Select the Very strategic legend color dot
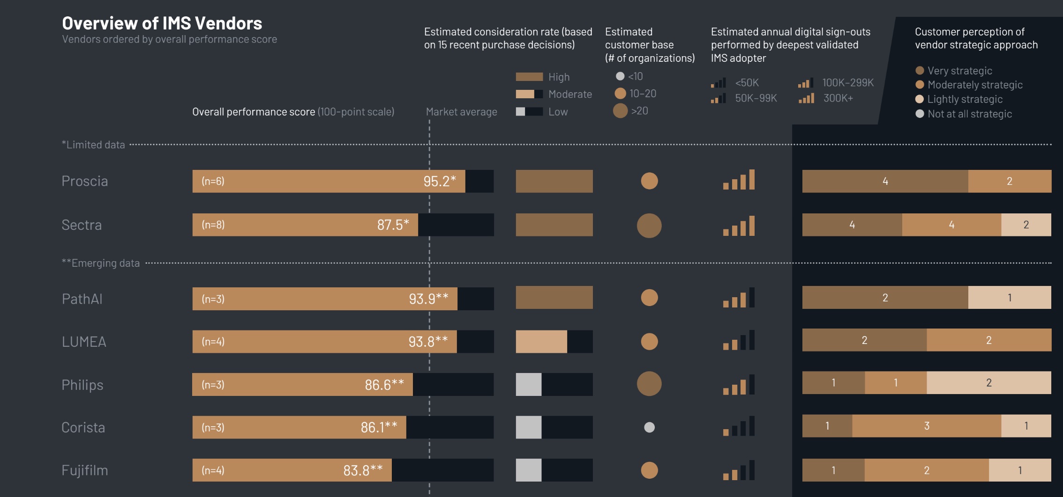The height and width of the screenshot is (497, 1063). (920, 71)
